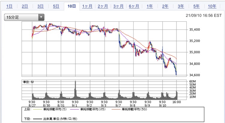Image resolution: width=225 pixels, height=123 pixels.
Task: Click the 35,400 price axis label
Action: 195,29
